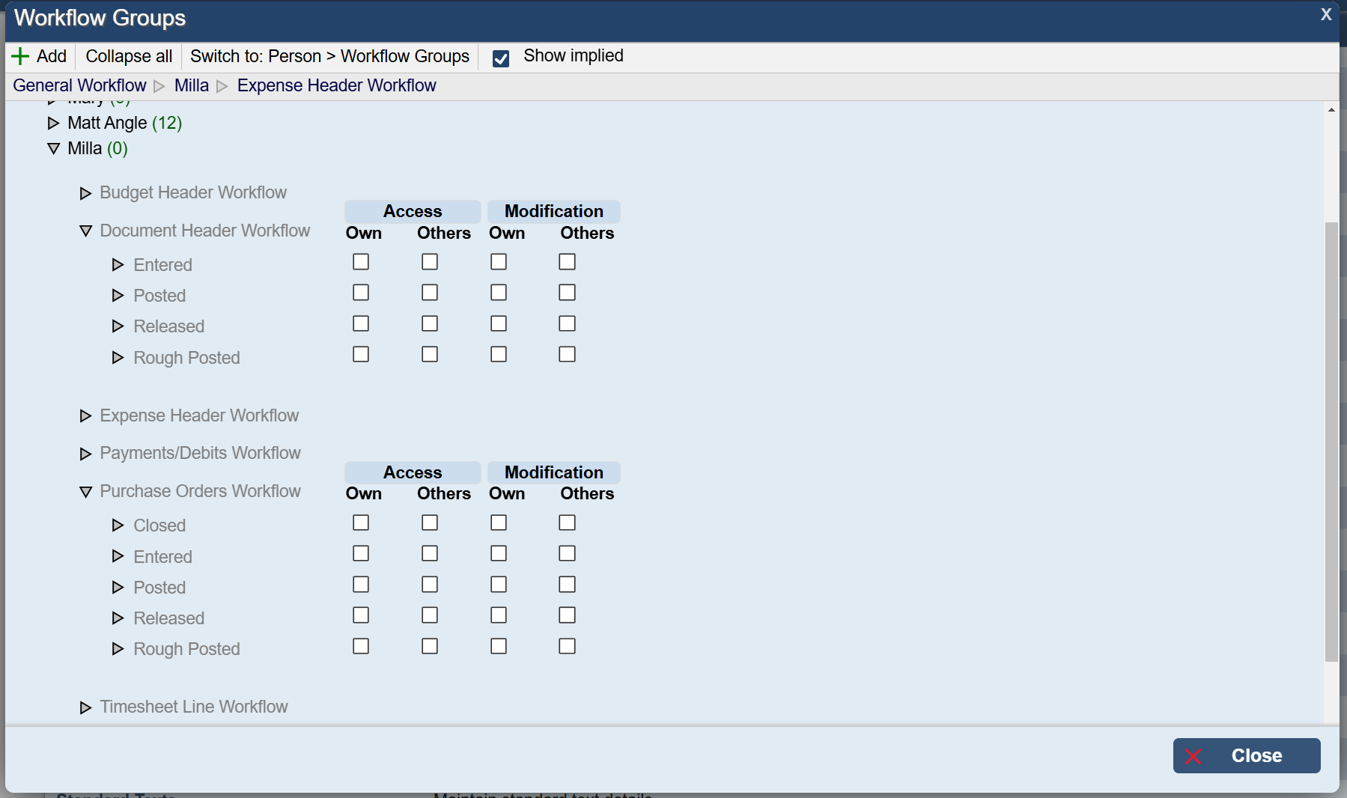Expand Budget Header Workflow arrow
The width and height of the screenshot is (1347, 798).
click(85, 193)
